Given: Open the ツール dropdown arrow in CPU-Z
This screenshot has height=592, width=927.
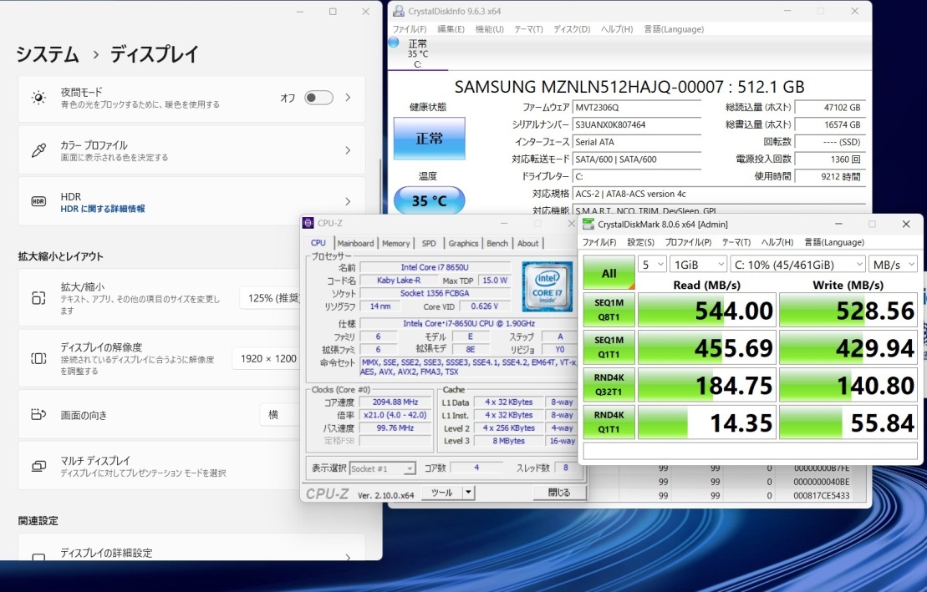Looking at the screenshot, I should [468, 492].
